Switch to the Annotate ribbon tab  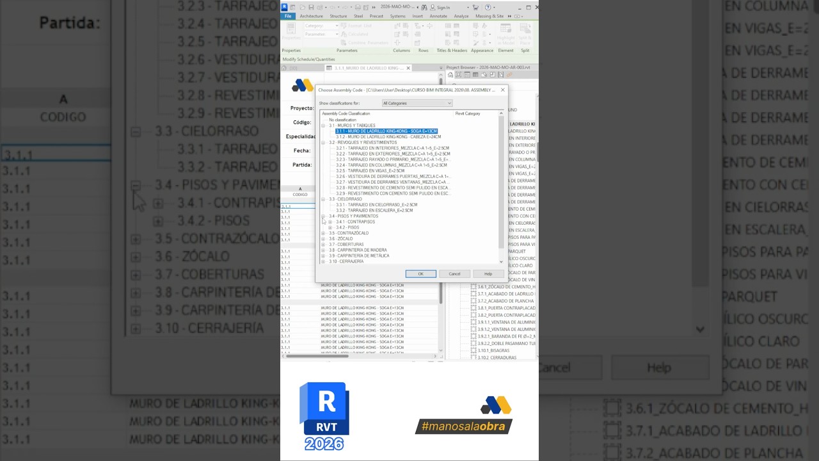(438, 16)
